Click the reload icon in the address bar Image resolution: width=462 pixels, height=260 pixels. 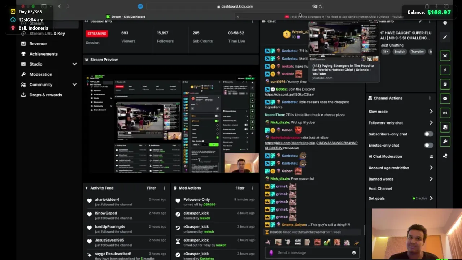coord(320,6)
